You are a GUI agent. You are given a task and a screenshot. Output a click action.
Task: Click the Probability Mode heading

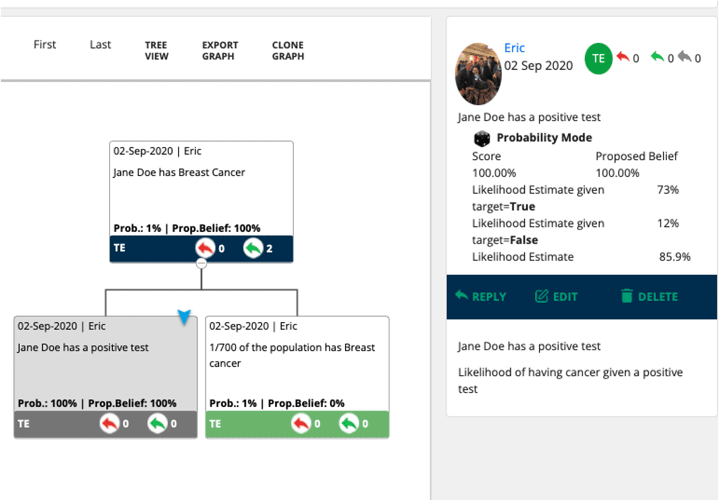544,138
